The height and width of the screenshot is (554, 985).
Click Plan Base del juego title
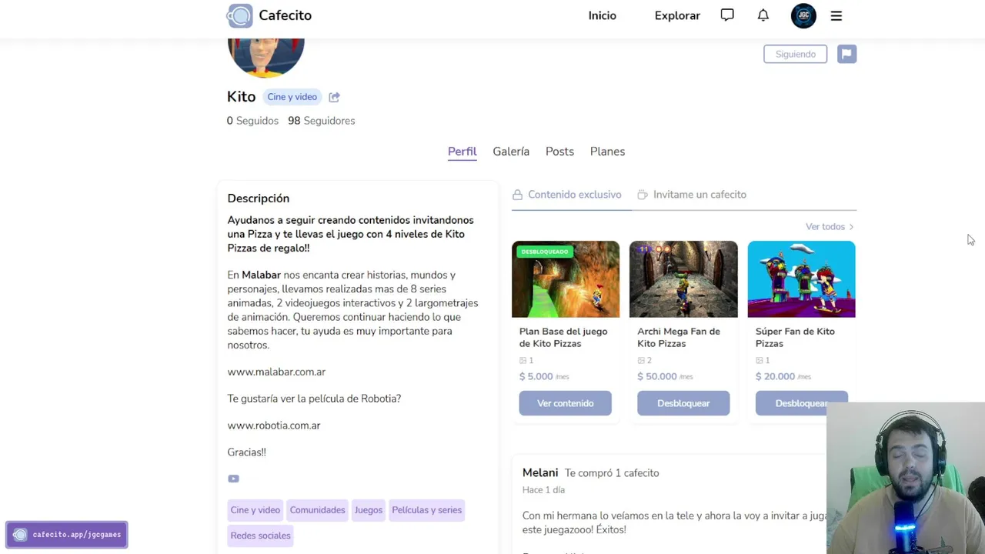point(563,338)
